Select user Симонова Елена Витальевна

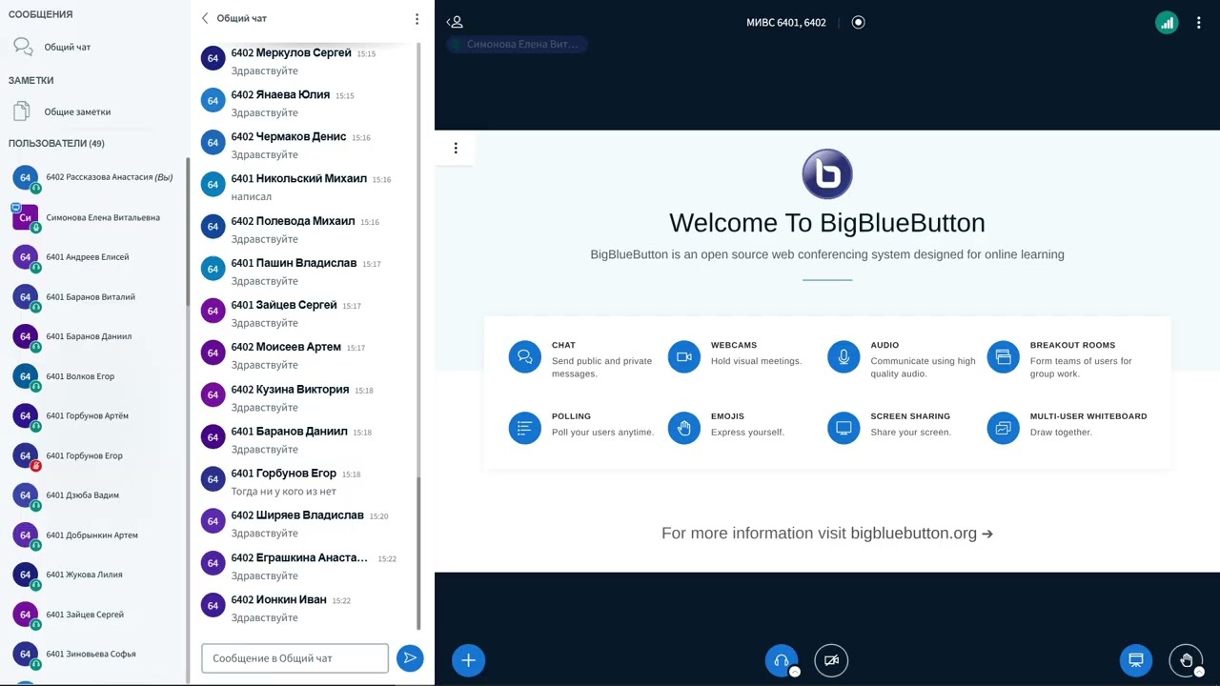click(x=95, y=217)
